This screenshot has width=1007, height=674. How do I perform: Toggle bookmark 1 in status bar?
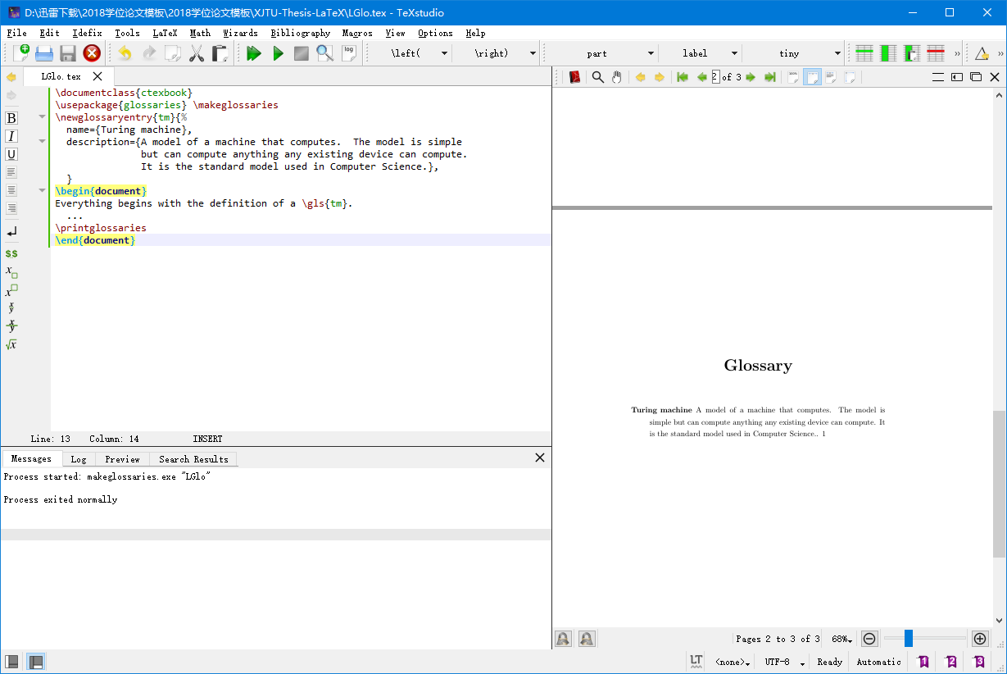click(x=923, y=662)
